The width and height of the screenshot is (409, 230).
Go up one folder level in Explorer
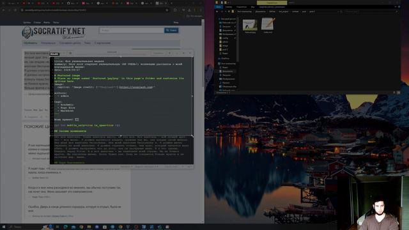(x=229, y=11)
